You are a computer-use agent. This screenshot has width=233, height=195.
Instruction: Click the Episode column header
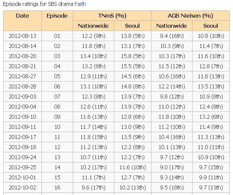click(x=57, y=21)
